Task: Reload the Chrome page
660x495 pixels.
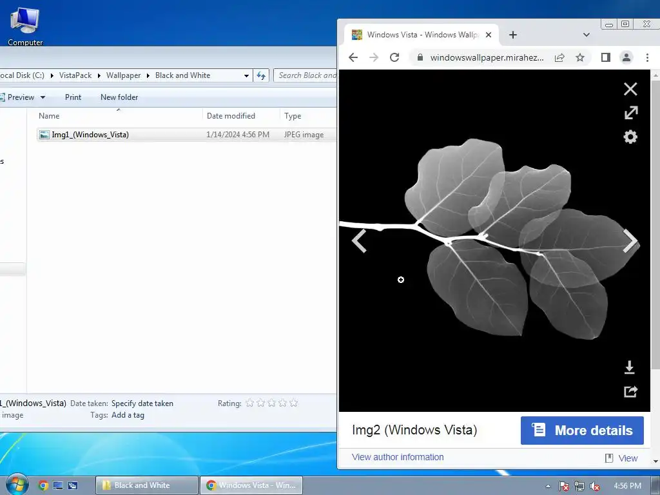Action: [x=394, y=57]
